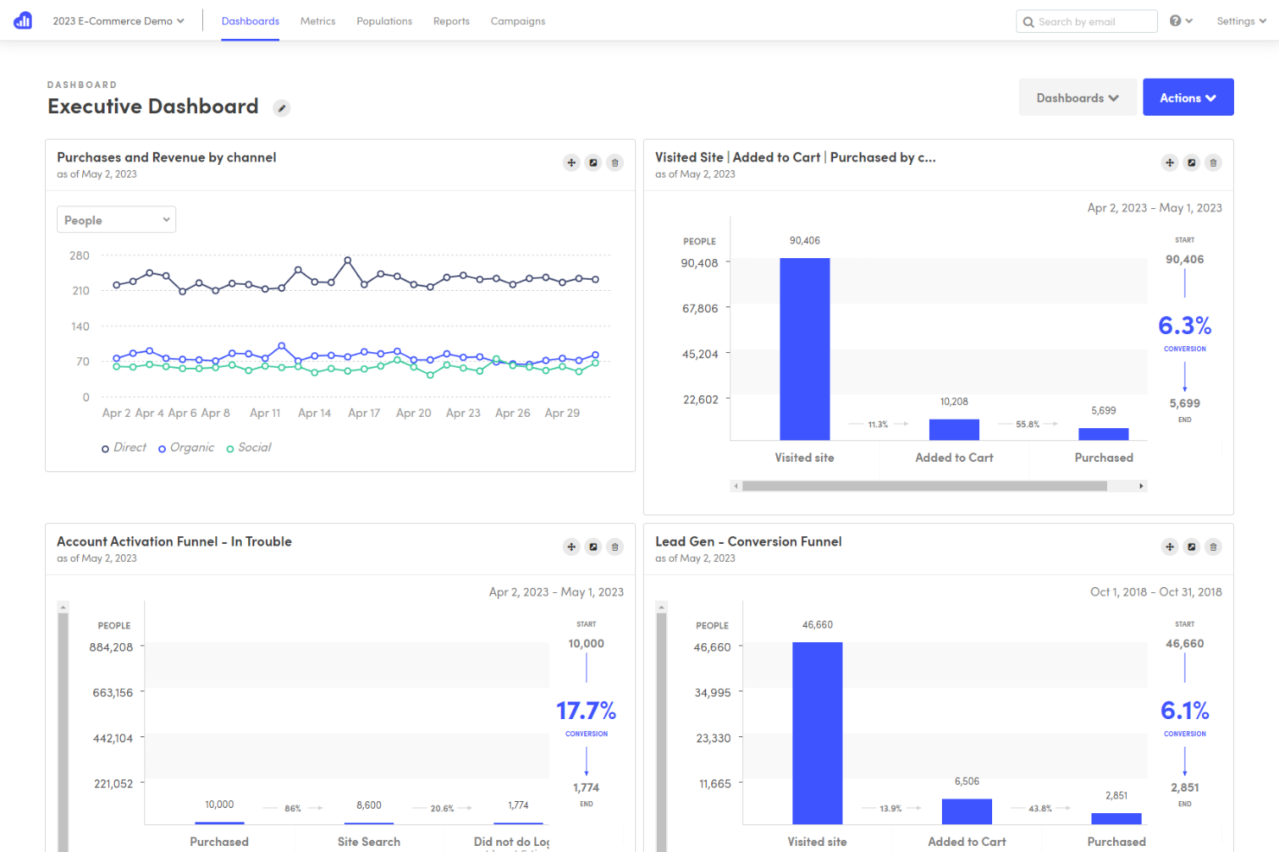The height and width of the screenshot is (852, 1279).
Task: Click the 17.7% conversion value
Action: coord(586,710)
